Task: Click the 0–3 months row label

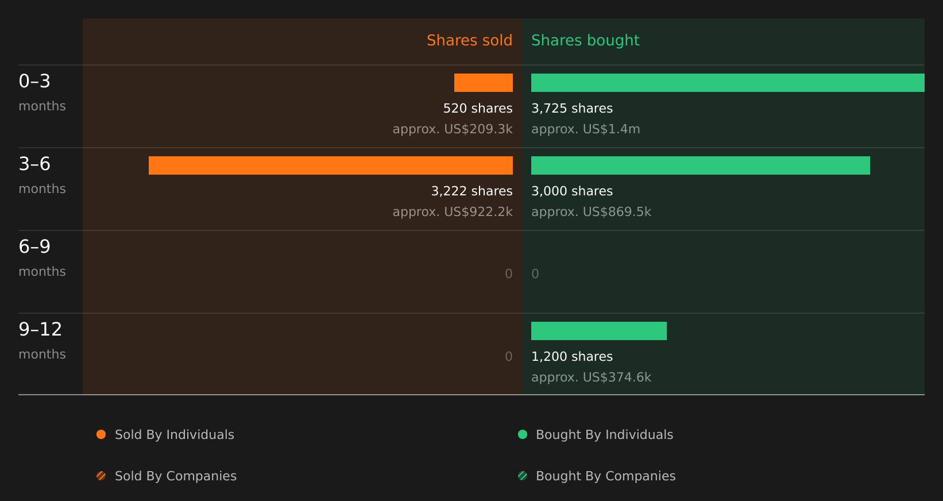Action: (42, 93)
